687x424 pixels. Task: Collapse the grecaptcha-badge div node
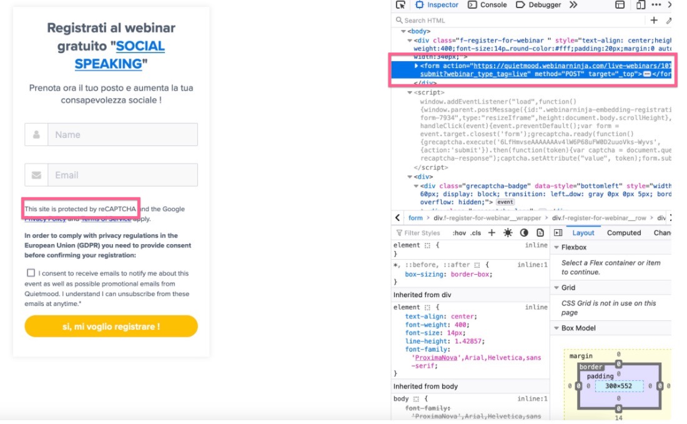click(x=416, y=185)
